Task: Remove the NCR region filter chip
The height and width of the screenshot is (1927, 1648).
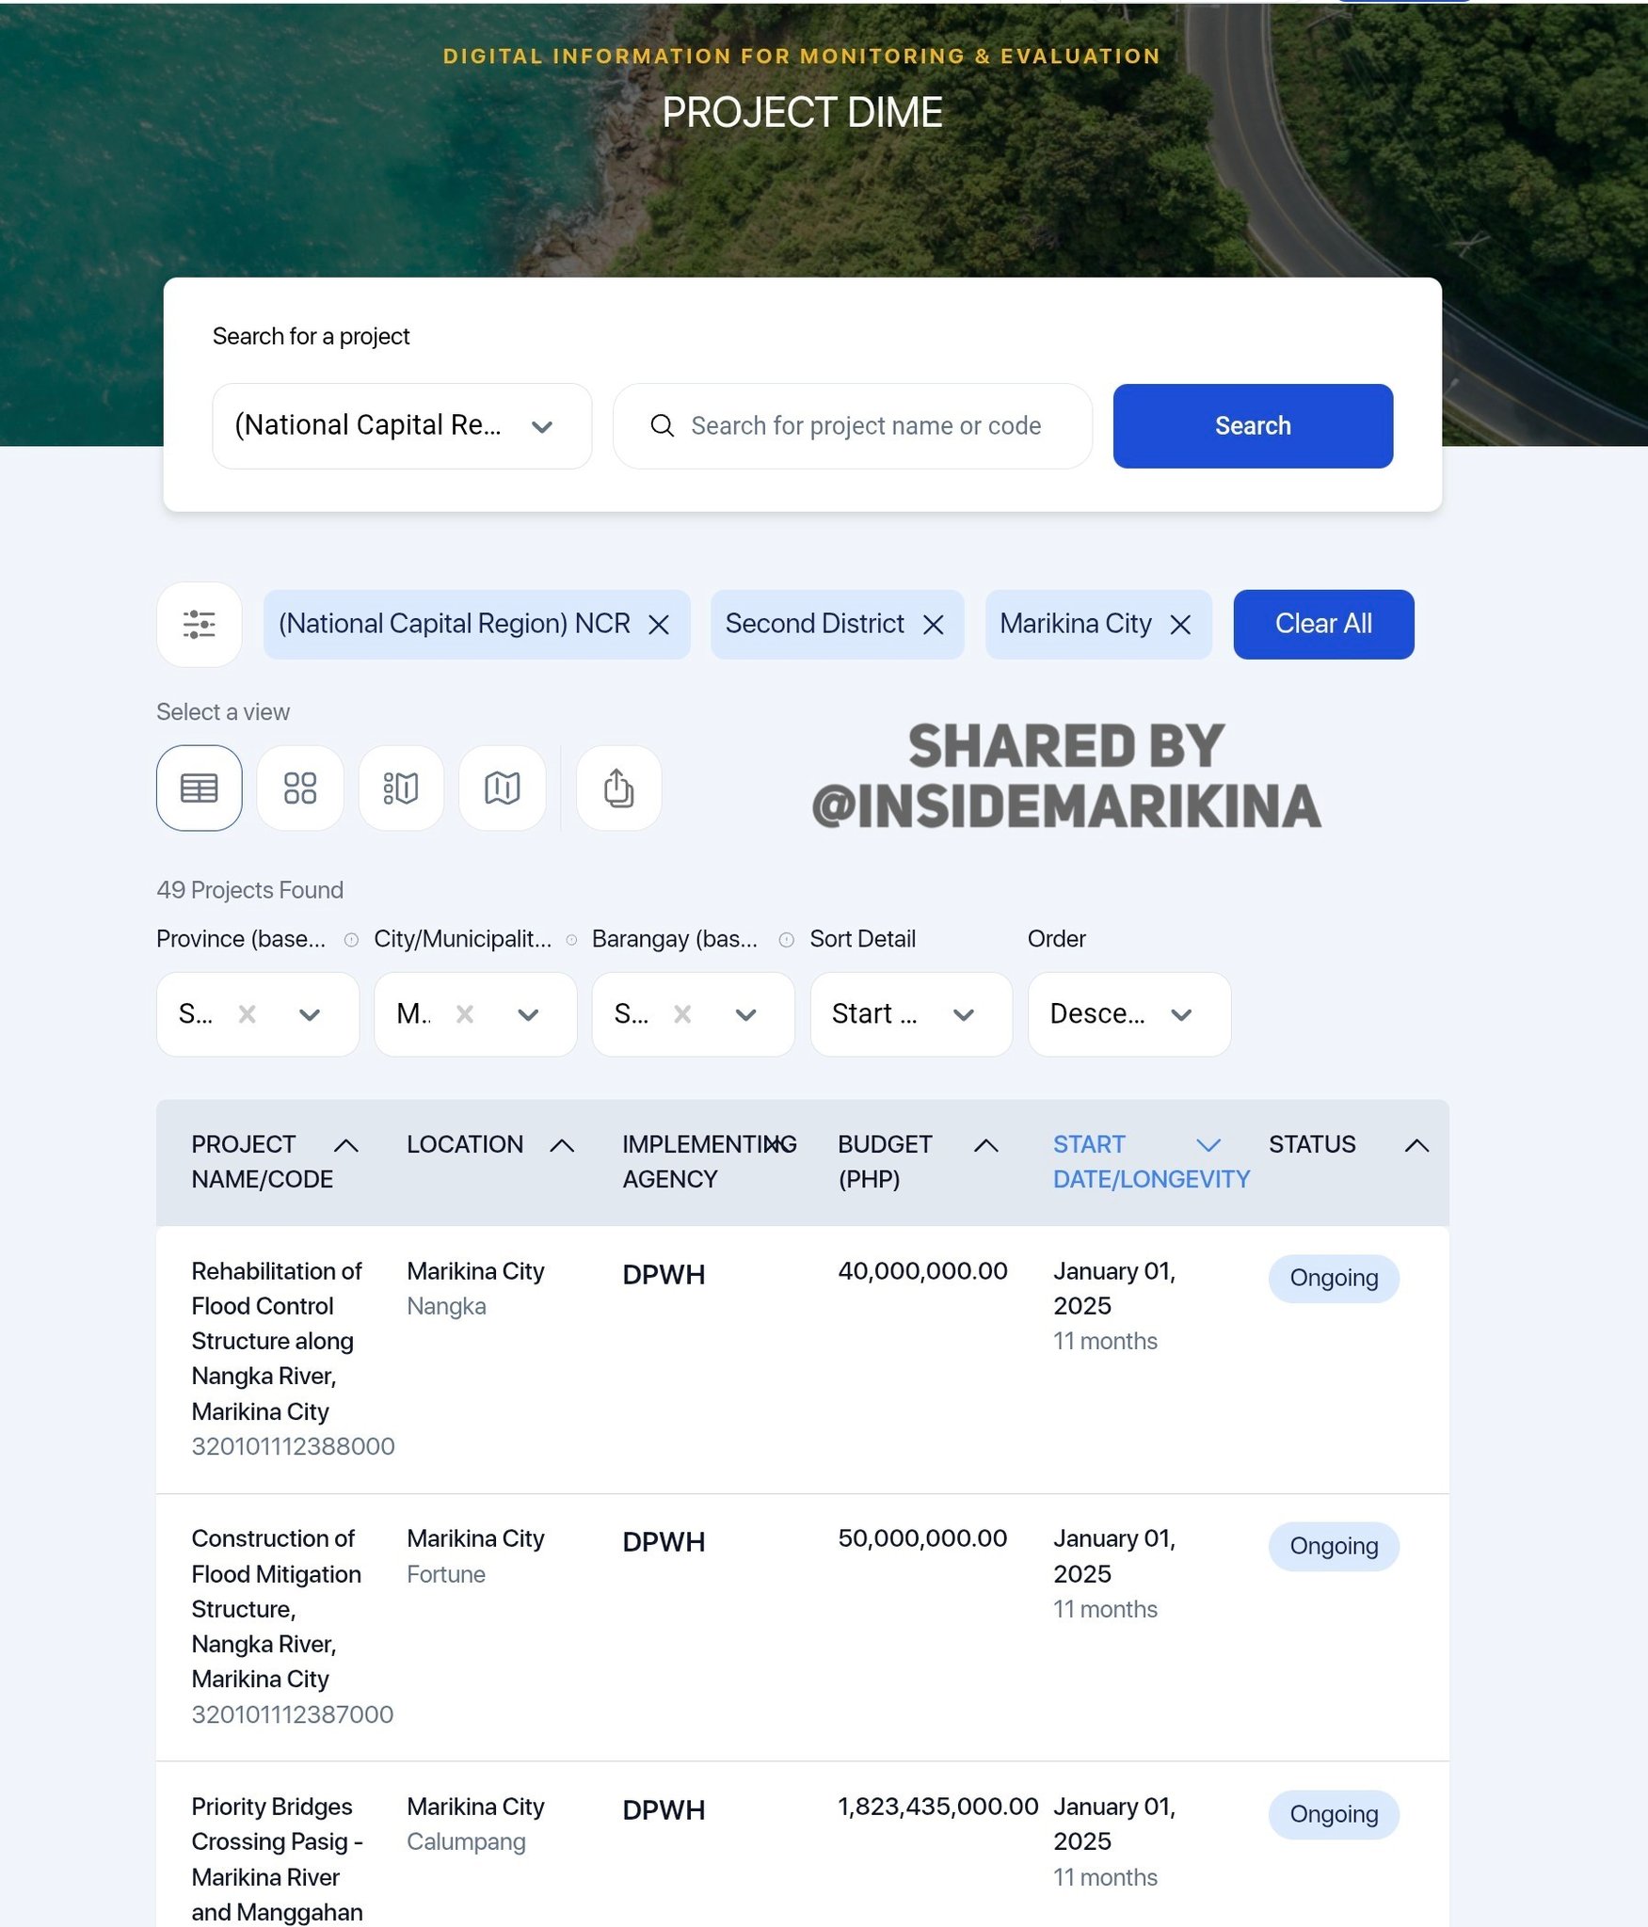Action: point(659,625)
